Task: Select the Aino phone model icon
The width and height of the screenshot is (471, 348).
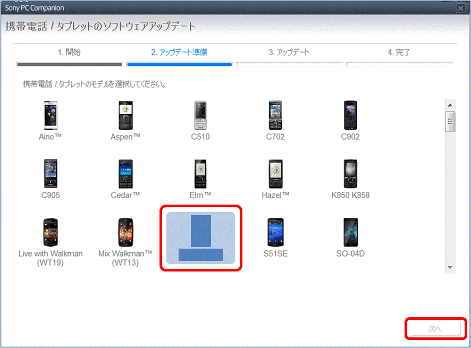Action: coord(51,115)
